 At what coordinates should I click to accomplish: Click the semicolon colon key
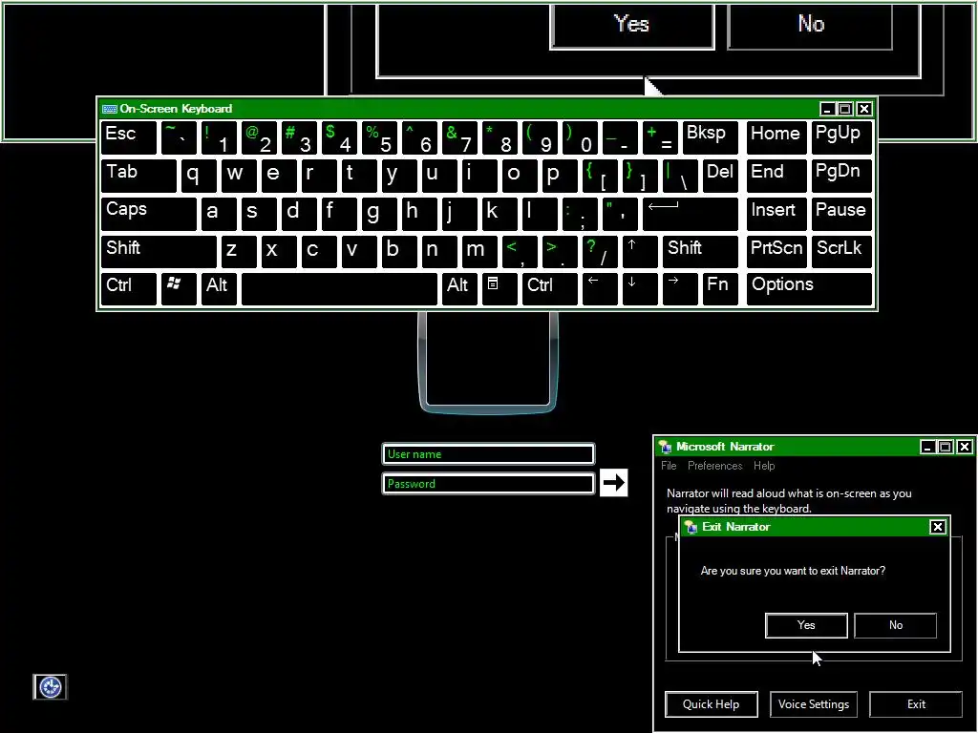[580, 214]
